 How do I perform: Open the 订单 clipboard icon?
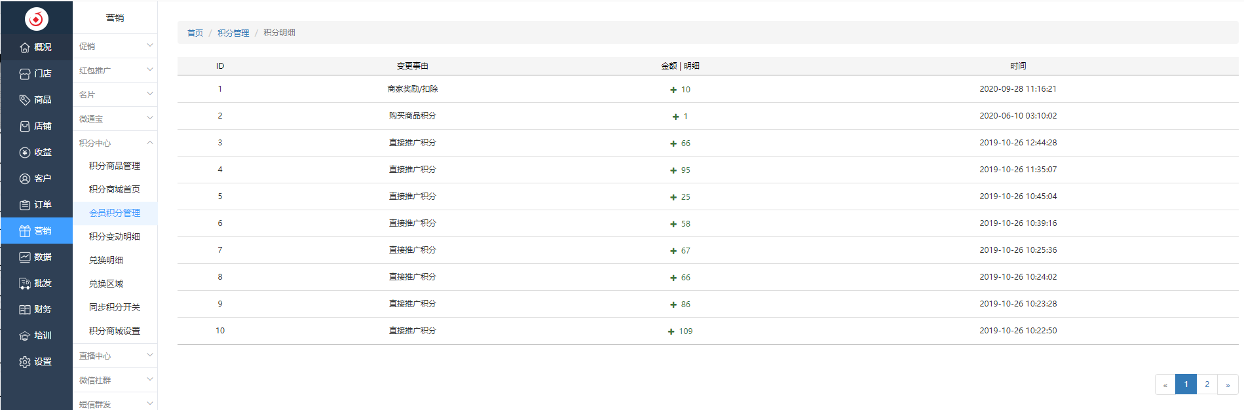point(25,204)
